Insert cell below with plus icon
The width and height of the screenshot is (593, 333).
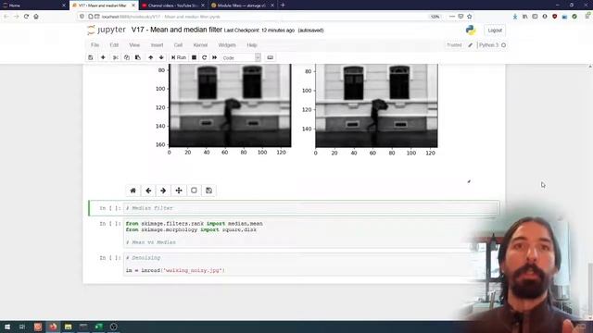103,57
